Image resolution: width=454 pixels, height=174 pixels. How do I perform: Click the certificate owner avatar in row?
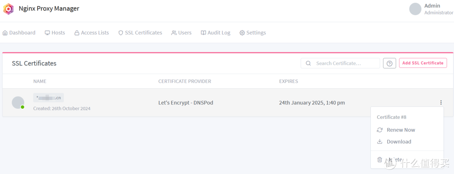click(18, 102)
